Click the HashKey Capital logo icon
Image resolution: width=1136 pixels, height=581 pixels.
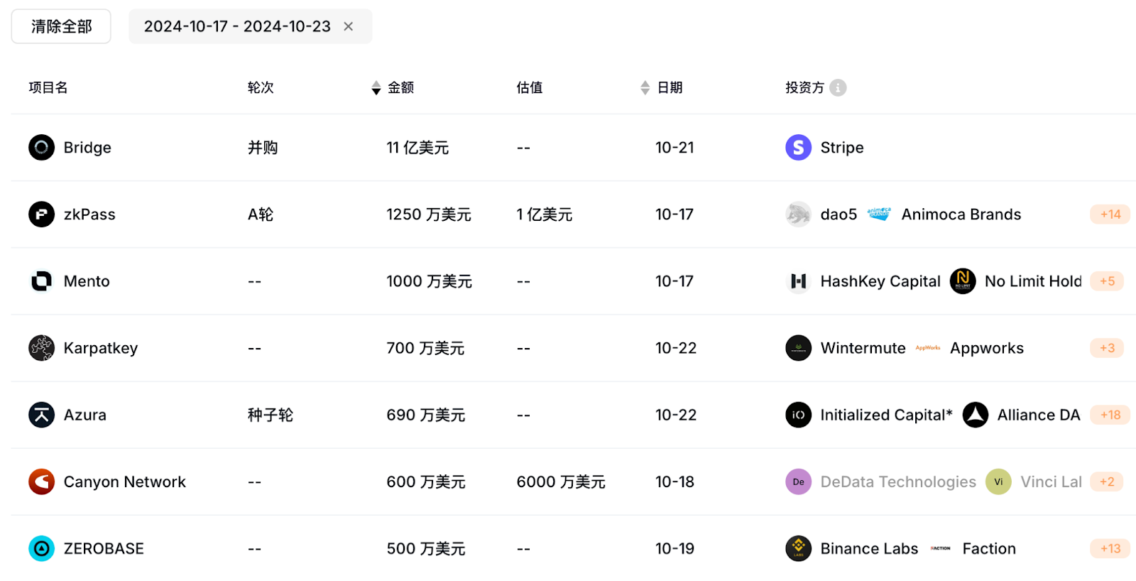(798, 281)
